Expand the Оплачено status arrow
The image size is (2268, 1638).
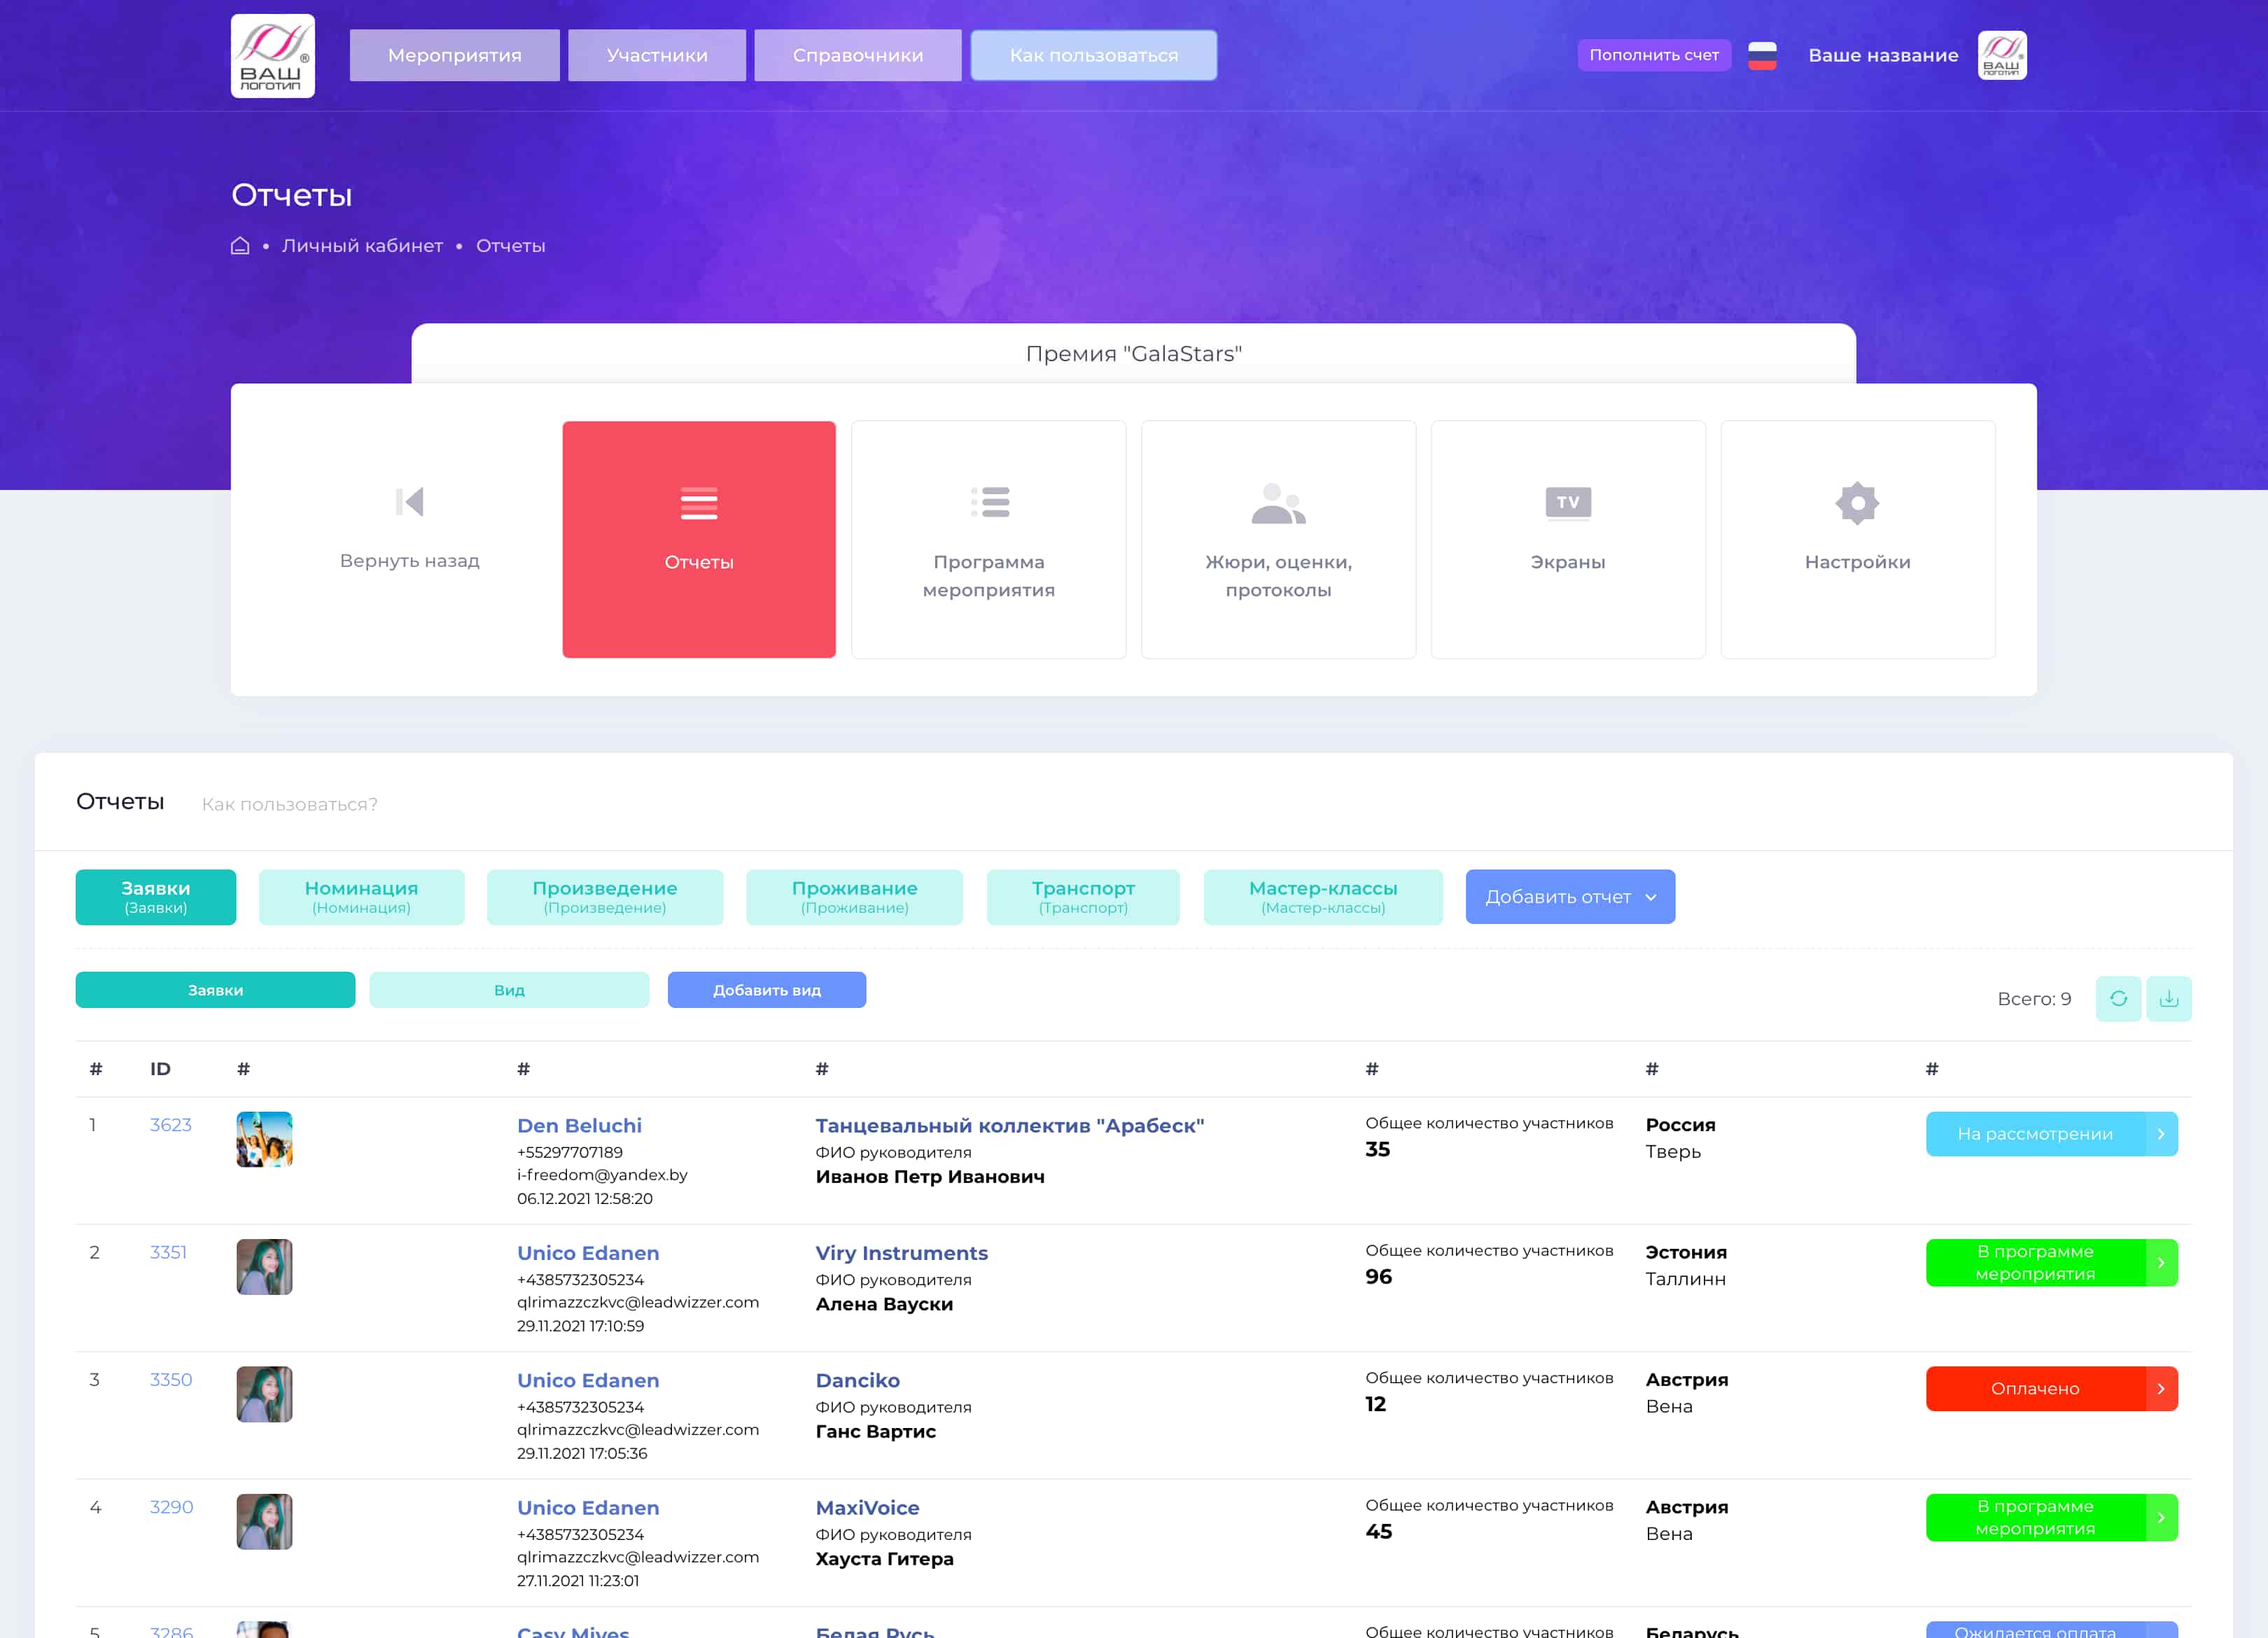2160,1389
